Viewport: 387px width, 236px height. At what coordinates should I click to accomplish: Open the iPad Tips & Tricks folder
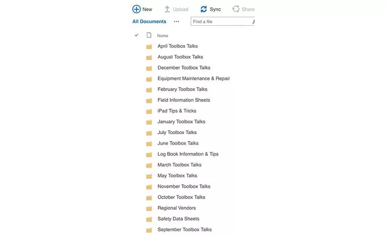pos(177,111)
